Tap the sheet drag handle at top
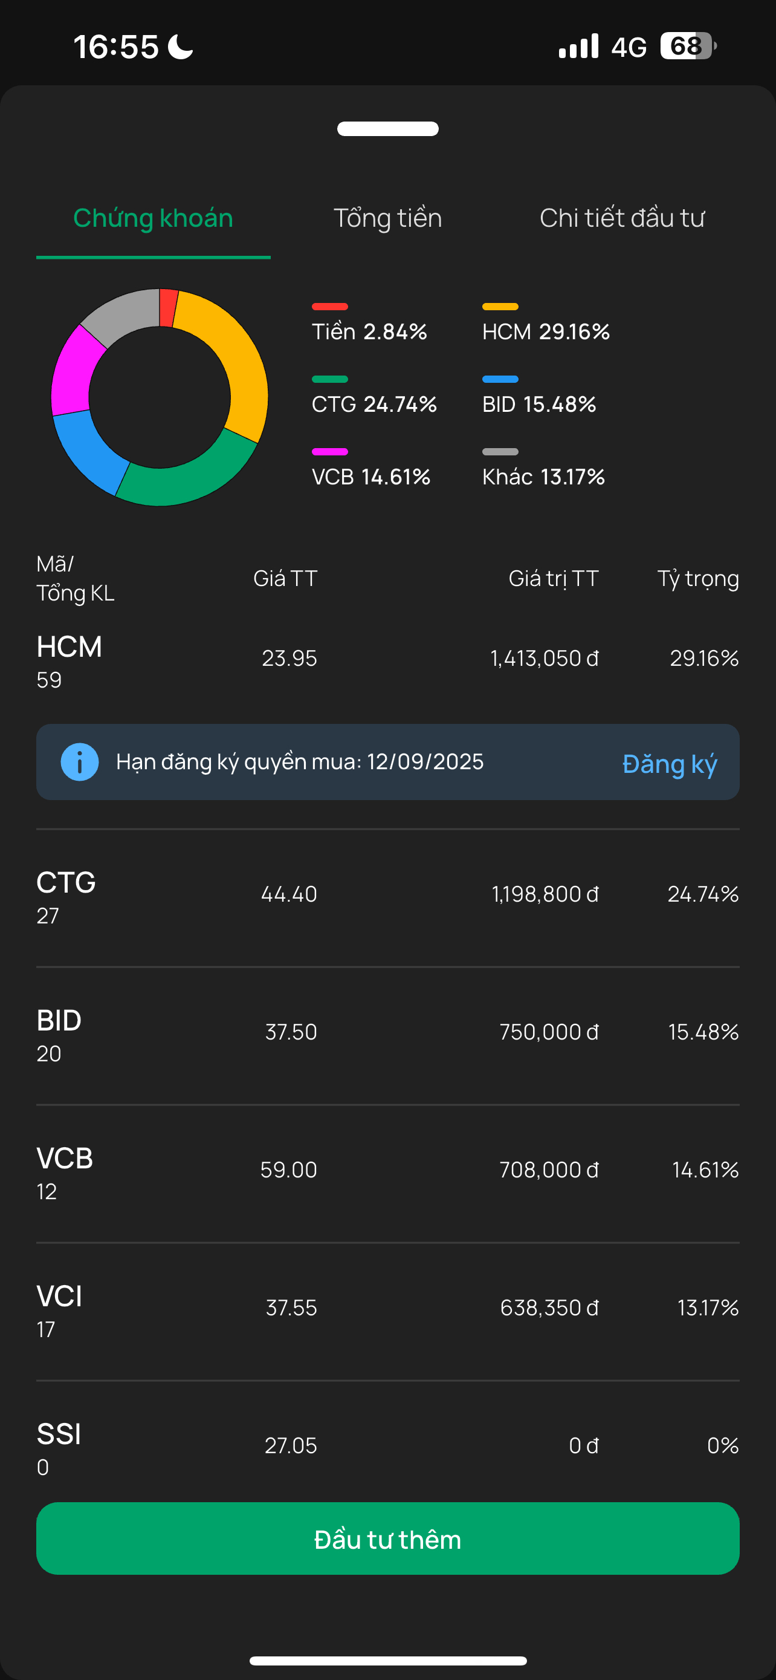776x1680 pixels. tap(387, 128)
